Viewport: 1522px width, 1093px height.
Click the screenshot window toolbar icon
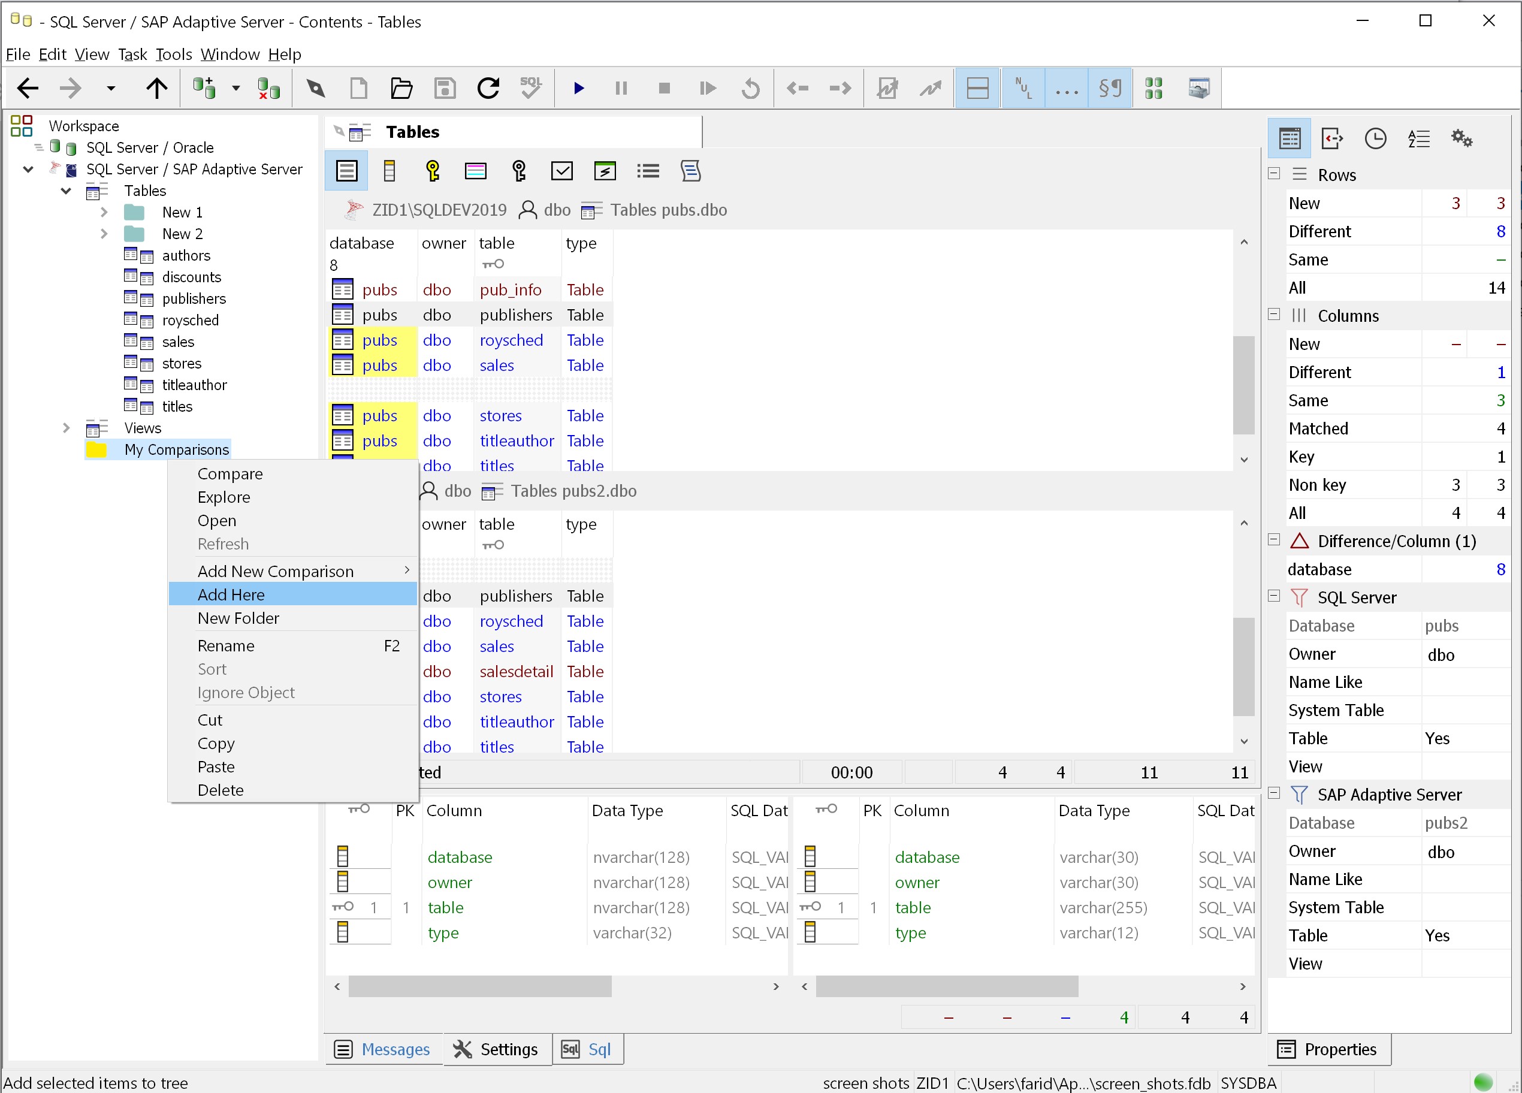point(1198,88)
